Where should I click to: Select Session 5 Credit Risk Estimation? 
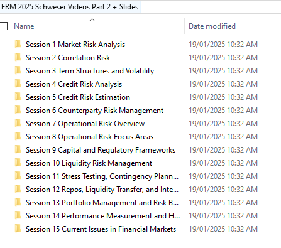[78, 97]
